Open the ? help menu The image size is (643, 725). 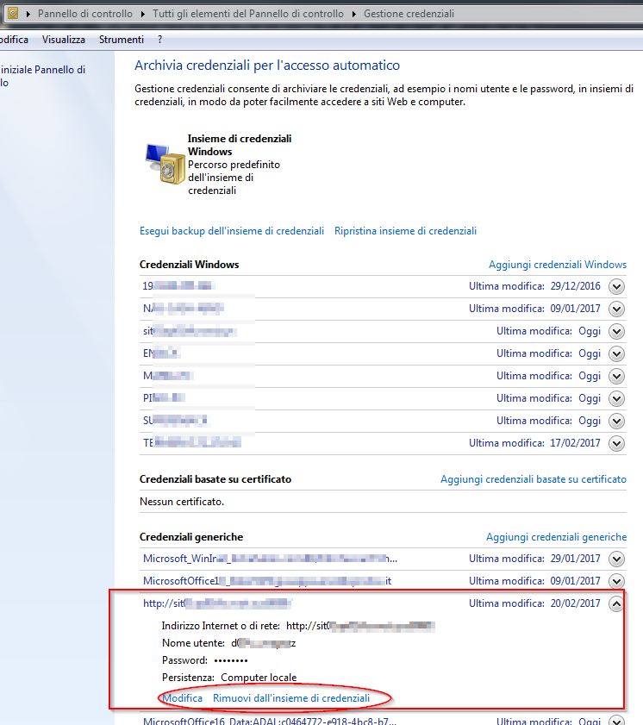pos(160,40)
